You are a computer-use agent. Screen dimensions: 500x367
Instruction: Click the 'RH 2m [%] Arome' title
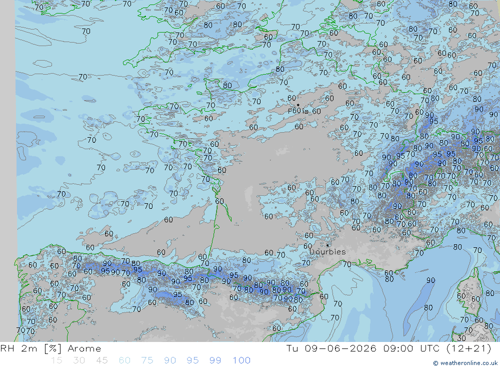coord(50,348)
